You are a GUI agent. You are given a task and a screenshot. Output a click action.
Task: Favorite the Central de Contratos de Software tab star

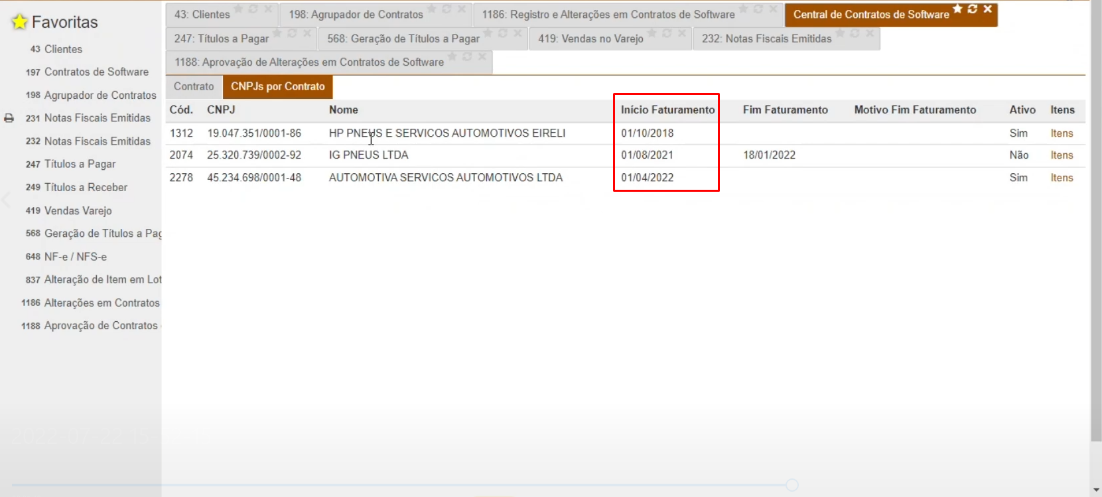(x=957, y=9)
